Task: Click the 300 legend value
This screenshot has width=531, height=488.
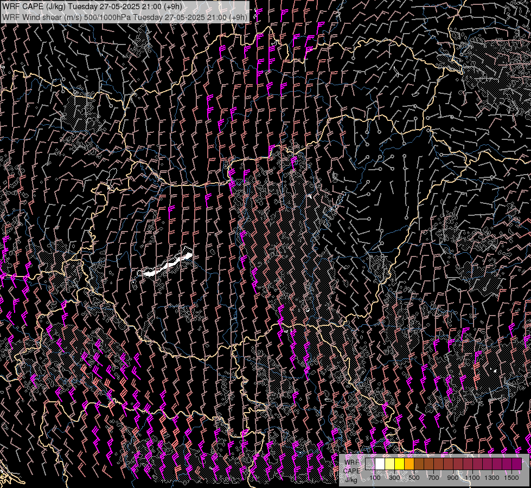Action: (394, 478)
